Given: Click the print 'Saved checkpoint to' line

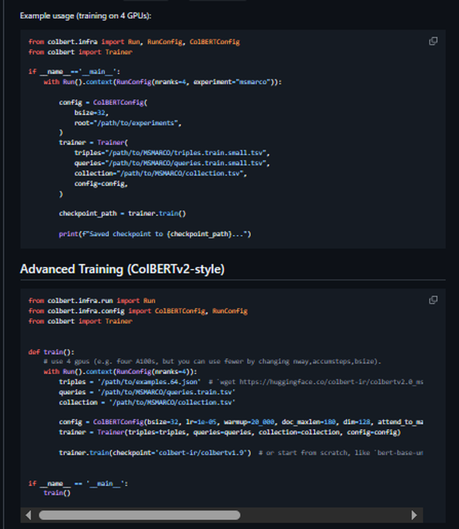Looking at the screenshot, I should point(155,234).
